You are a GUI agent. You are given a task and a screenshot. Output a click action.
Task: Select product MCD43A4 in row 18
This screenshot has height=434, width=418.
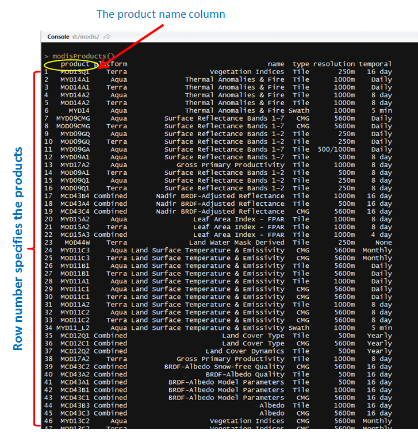coord(75,203)
